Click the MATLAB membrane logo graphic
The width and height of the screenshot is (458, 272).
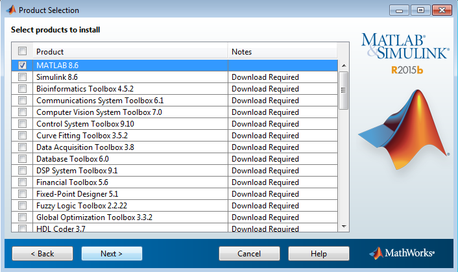(x=404, y=130)
